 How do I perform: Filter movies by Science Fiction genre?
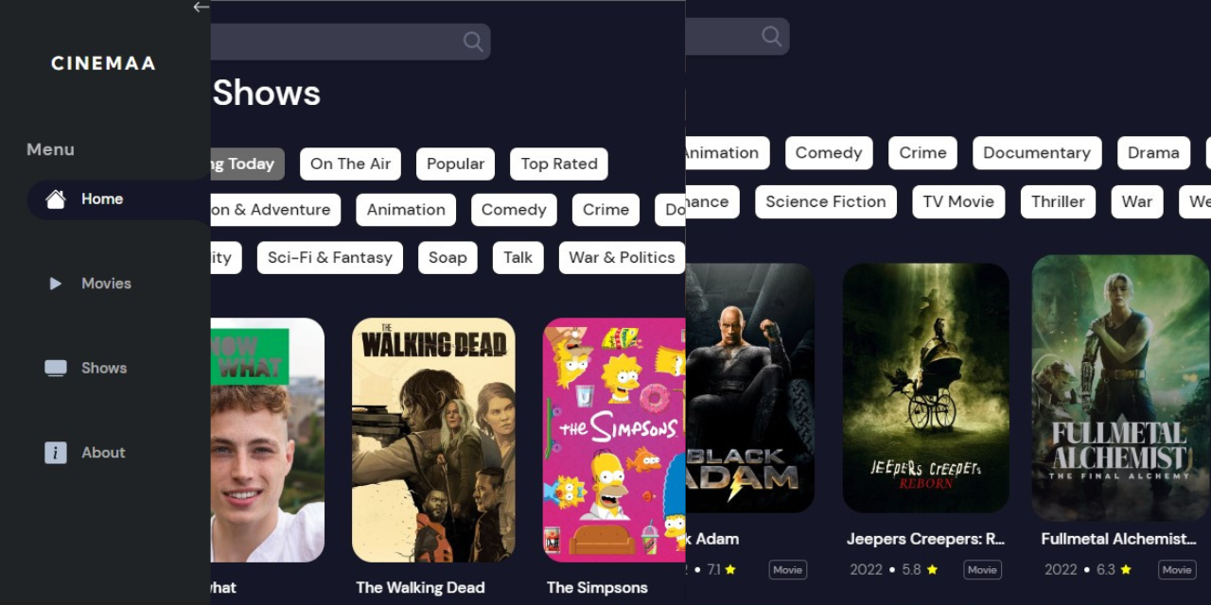coord(826,201)
